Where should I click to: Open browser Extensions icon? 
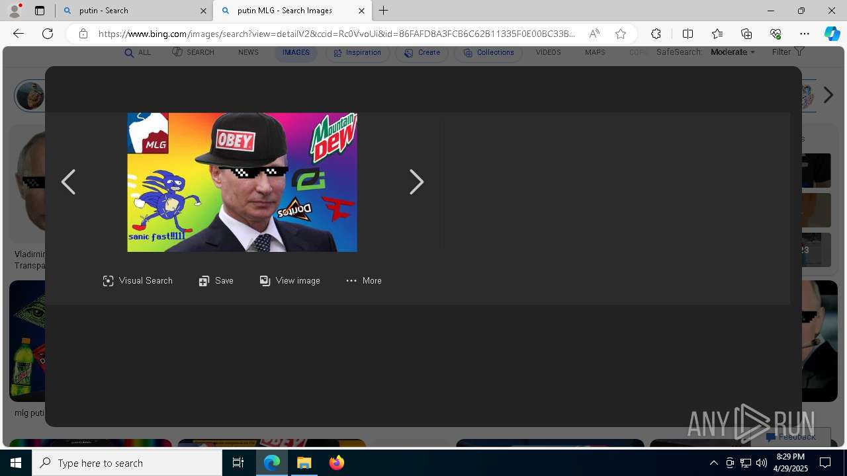click(656, 34)
